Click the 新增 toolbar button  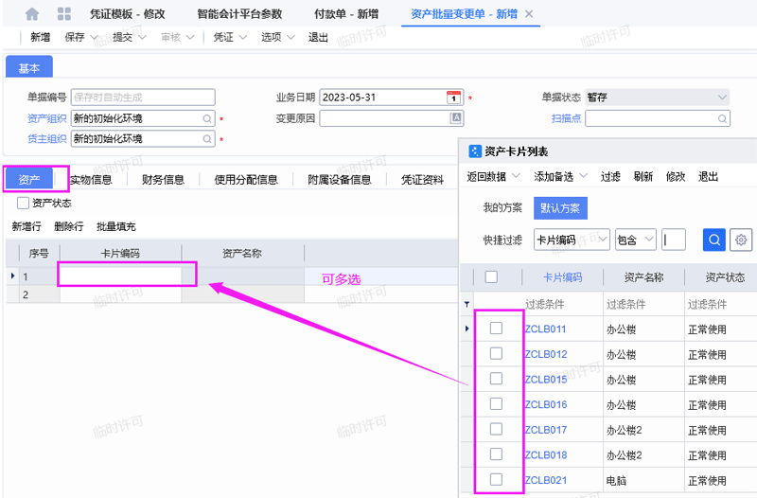click(40, 37)
